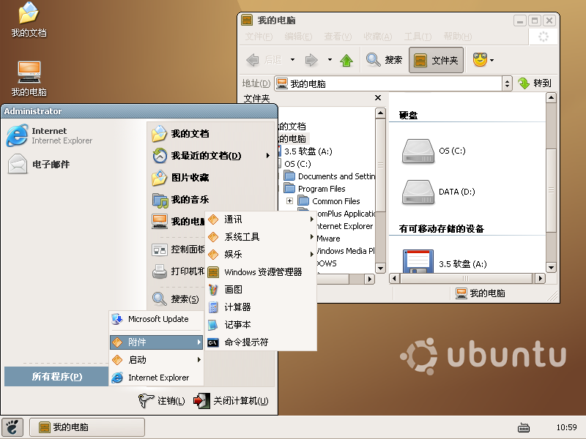586x439 pixels.
Task: Click right arrow of right pane horizontal scrollbar
Action: (x=540, y=278)
